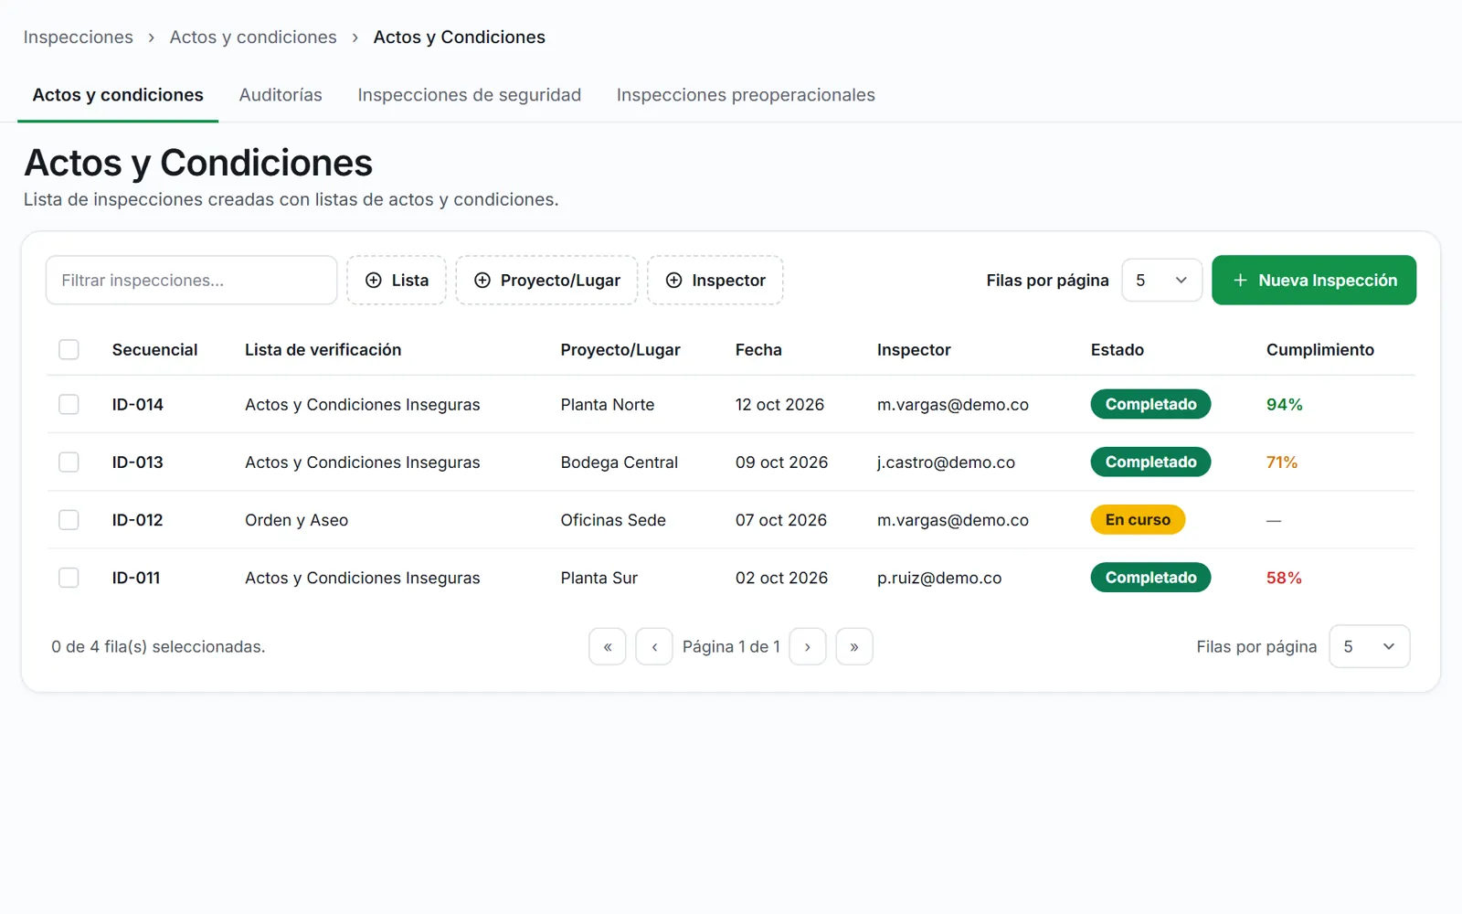Click the p.ruiz@demo.co inspector cell
The width and height of the screenshot is (1462, 914).
tap(939, 577)
